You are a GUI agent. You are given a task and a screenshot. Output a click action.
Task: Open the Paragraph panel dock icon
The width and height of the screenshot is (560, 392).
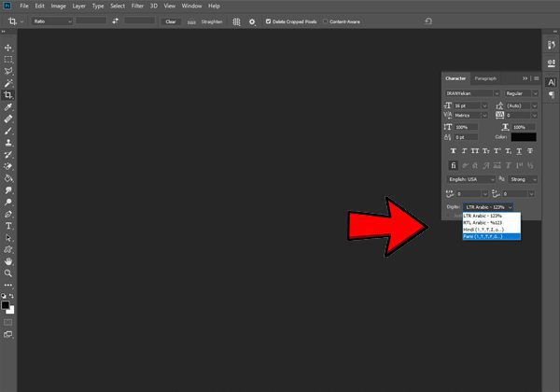551,95
